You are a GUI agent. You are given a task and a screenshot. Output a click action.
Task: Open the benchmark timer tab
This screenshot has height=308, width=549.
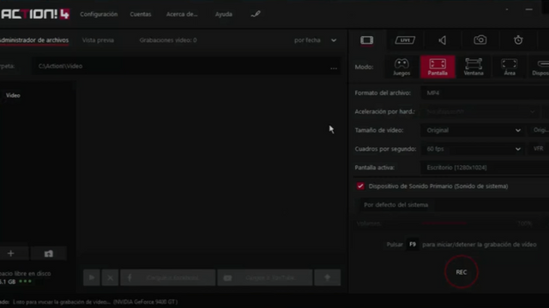tap(518, 40)
